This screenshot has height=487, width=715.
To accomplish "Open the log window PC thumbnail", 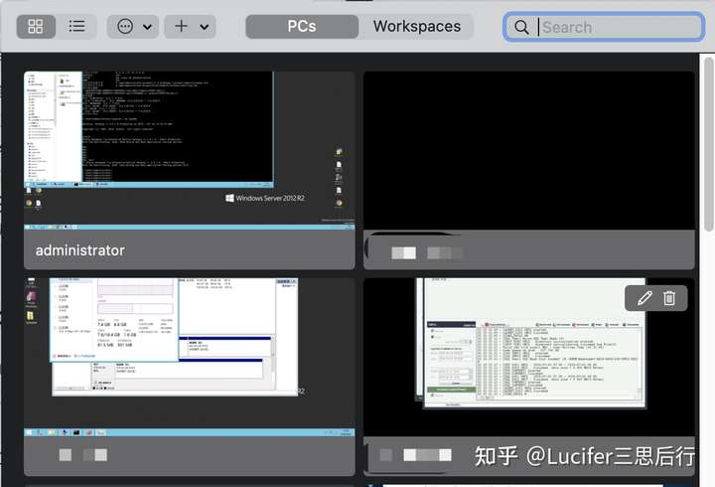I will pos(529,357).
